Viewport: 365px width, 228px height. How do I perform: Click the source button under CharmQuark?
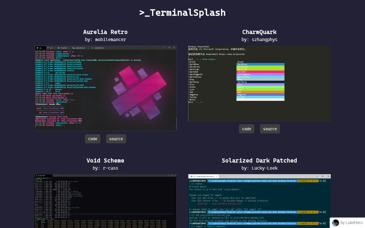pyautogui.click(x=270, y=129)
